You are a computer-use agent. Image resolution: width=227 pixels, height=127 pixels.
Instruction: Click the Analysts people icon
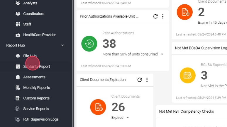pyautogui.click(x=18, y=3)
